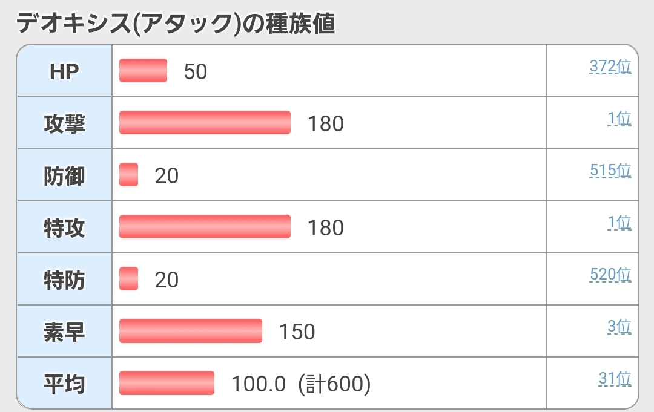Click the red 特攻 stat bar
The image size is (654, 412).
205,227
